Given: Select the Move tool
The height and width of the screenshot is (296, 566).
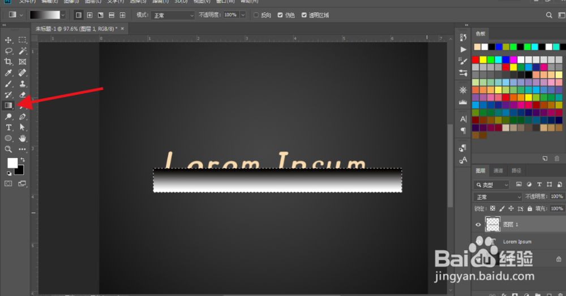Looking at the screenshot, I should coord(8,40).
